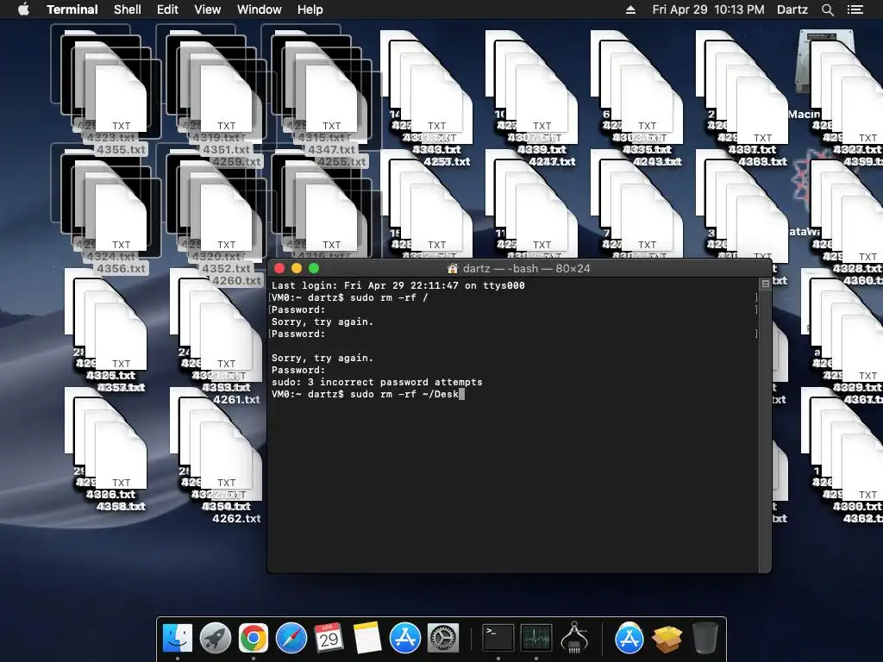
Task: Open System Information caliper icon in Dock
Action: pos(574,639)
